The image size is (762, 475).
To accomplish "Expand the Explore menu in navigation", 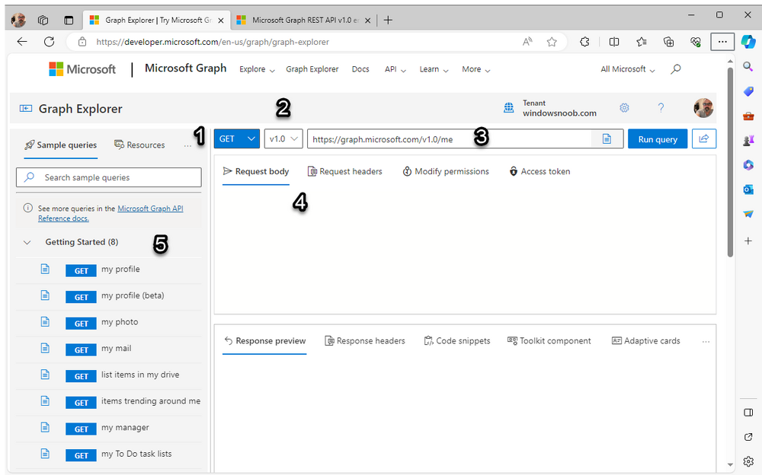I will point(257,69).
